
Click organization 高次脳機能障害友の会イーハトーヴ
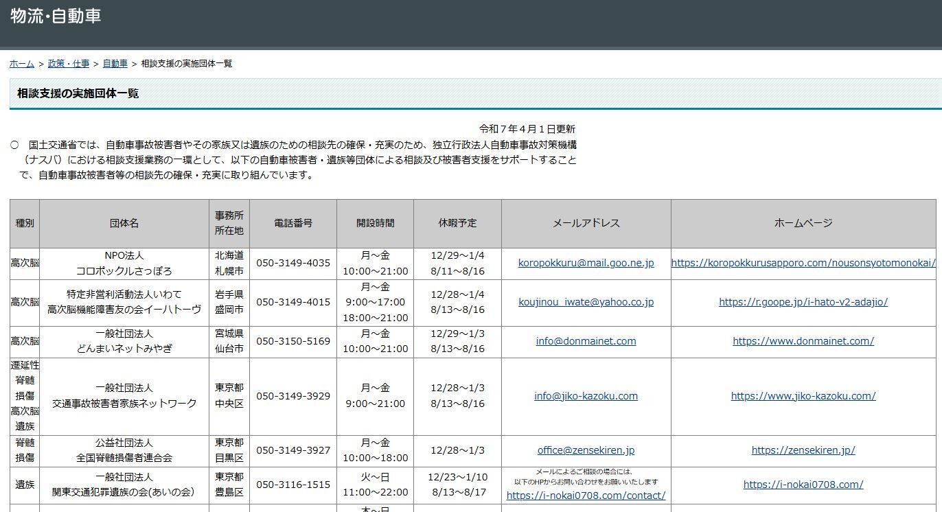coord(124,310)
